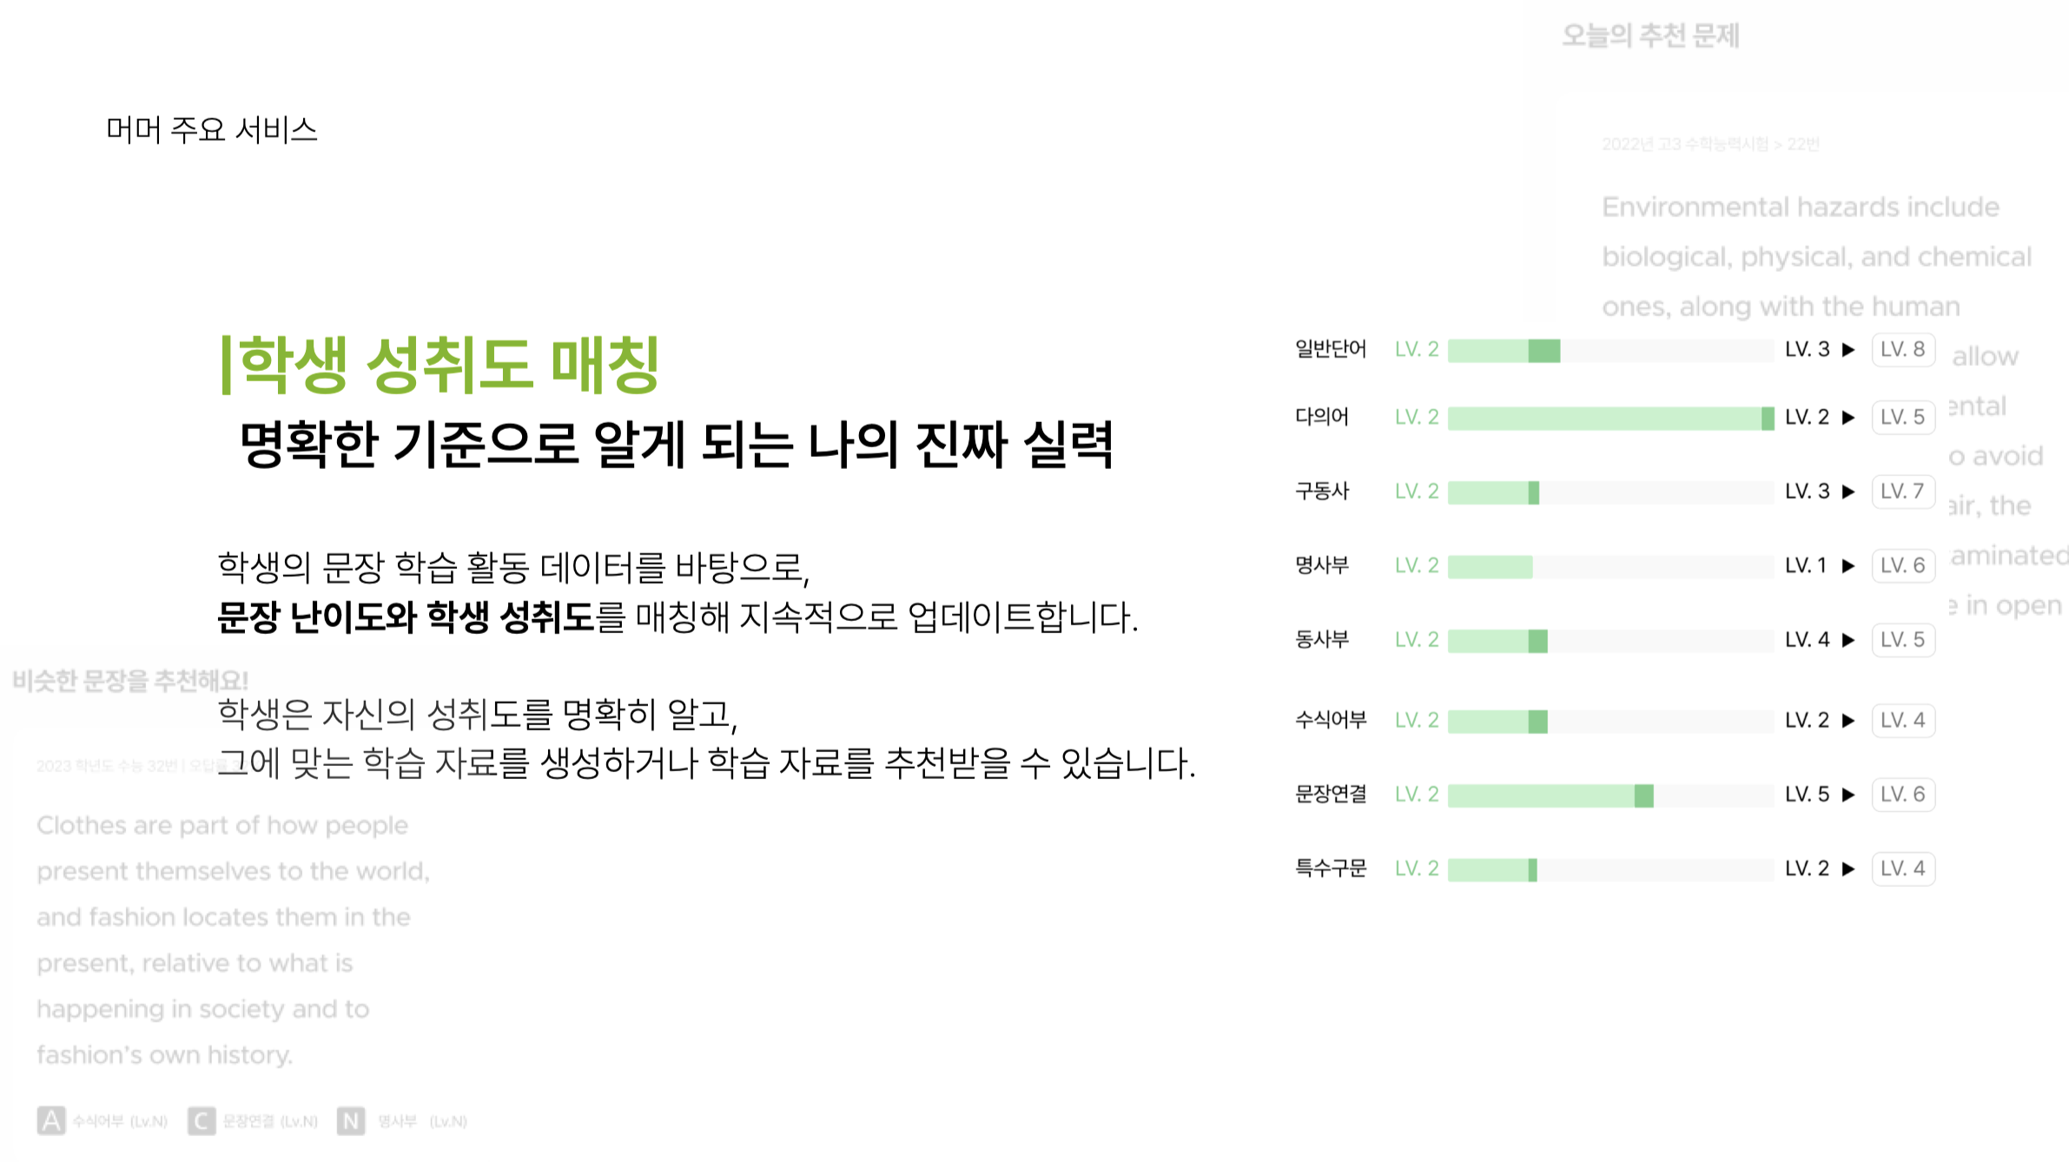Click the arrow icon in the 다의어 row
2069x1162 pixels.
[x=1848, y=418]
